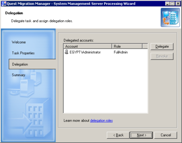The width and height of the screenshot is (182, 143).
Task: Click the empty third column header
Action: pos(145,46)
